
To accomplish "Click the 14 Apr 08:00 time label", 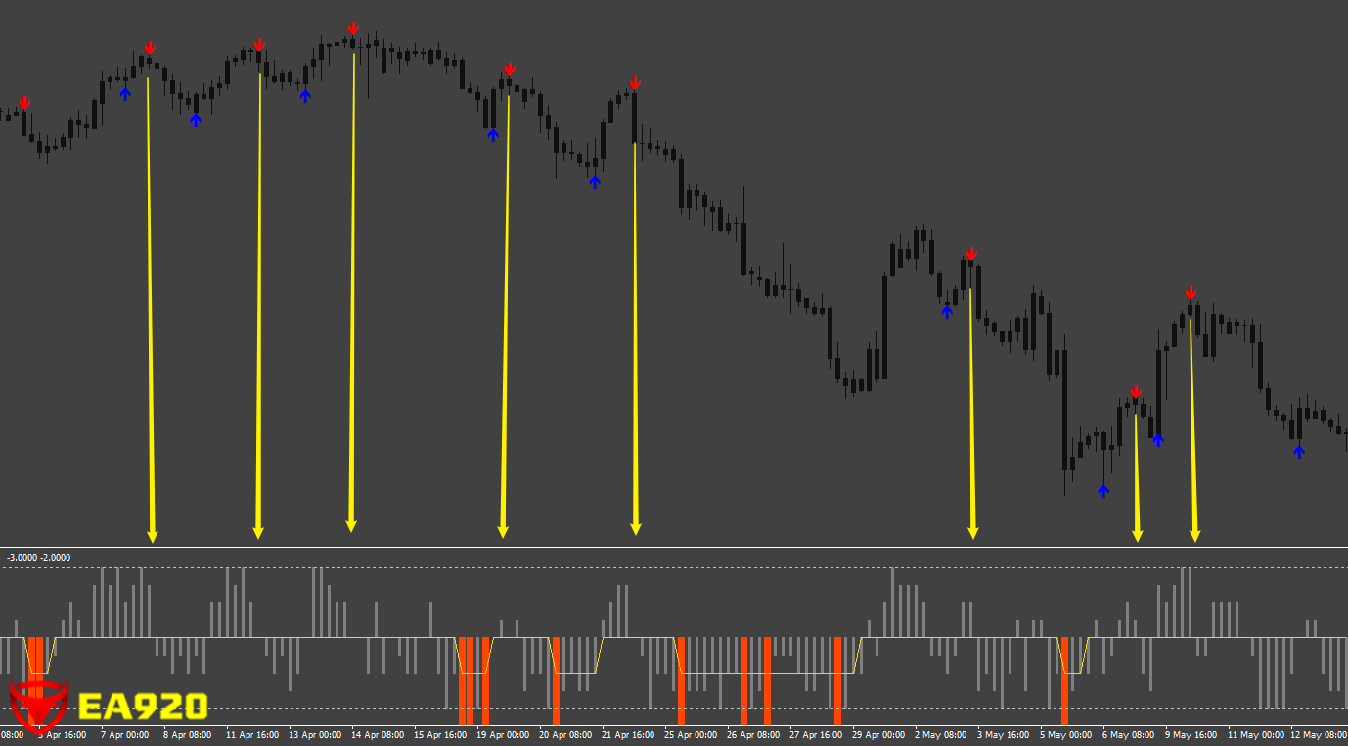I will click(x=377, y=735).
